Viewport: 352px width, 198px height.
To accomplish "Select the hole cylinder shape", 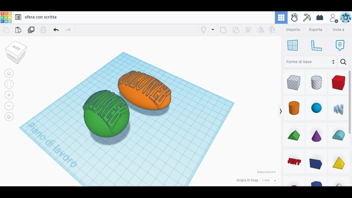I will 316,82.
